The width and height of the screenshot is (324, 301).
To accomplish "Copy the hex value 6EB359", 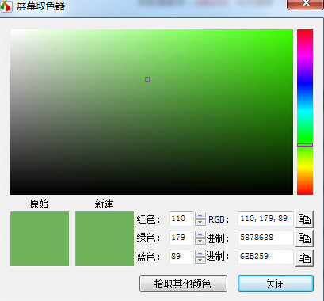I will [x=304, y=257].
